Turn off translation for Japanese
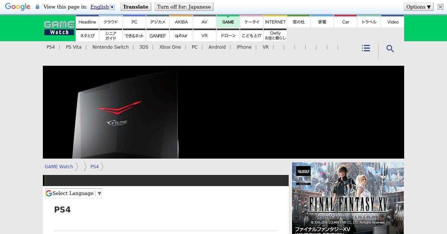 tap(184, 7)
